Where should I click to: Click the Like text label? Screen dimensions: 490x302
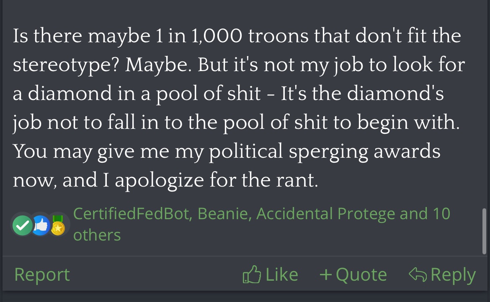(282, 275)
